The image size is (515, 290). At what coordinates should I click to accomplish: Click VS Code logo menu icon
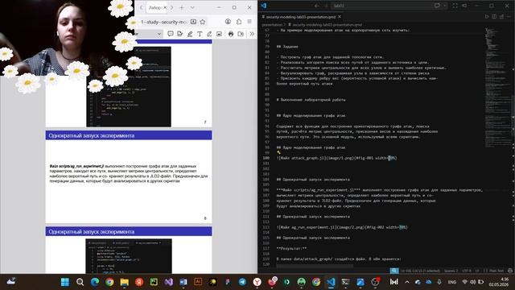pyautogui.click(x=263, y=6)
